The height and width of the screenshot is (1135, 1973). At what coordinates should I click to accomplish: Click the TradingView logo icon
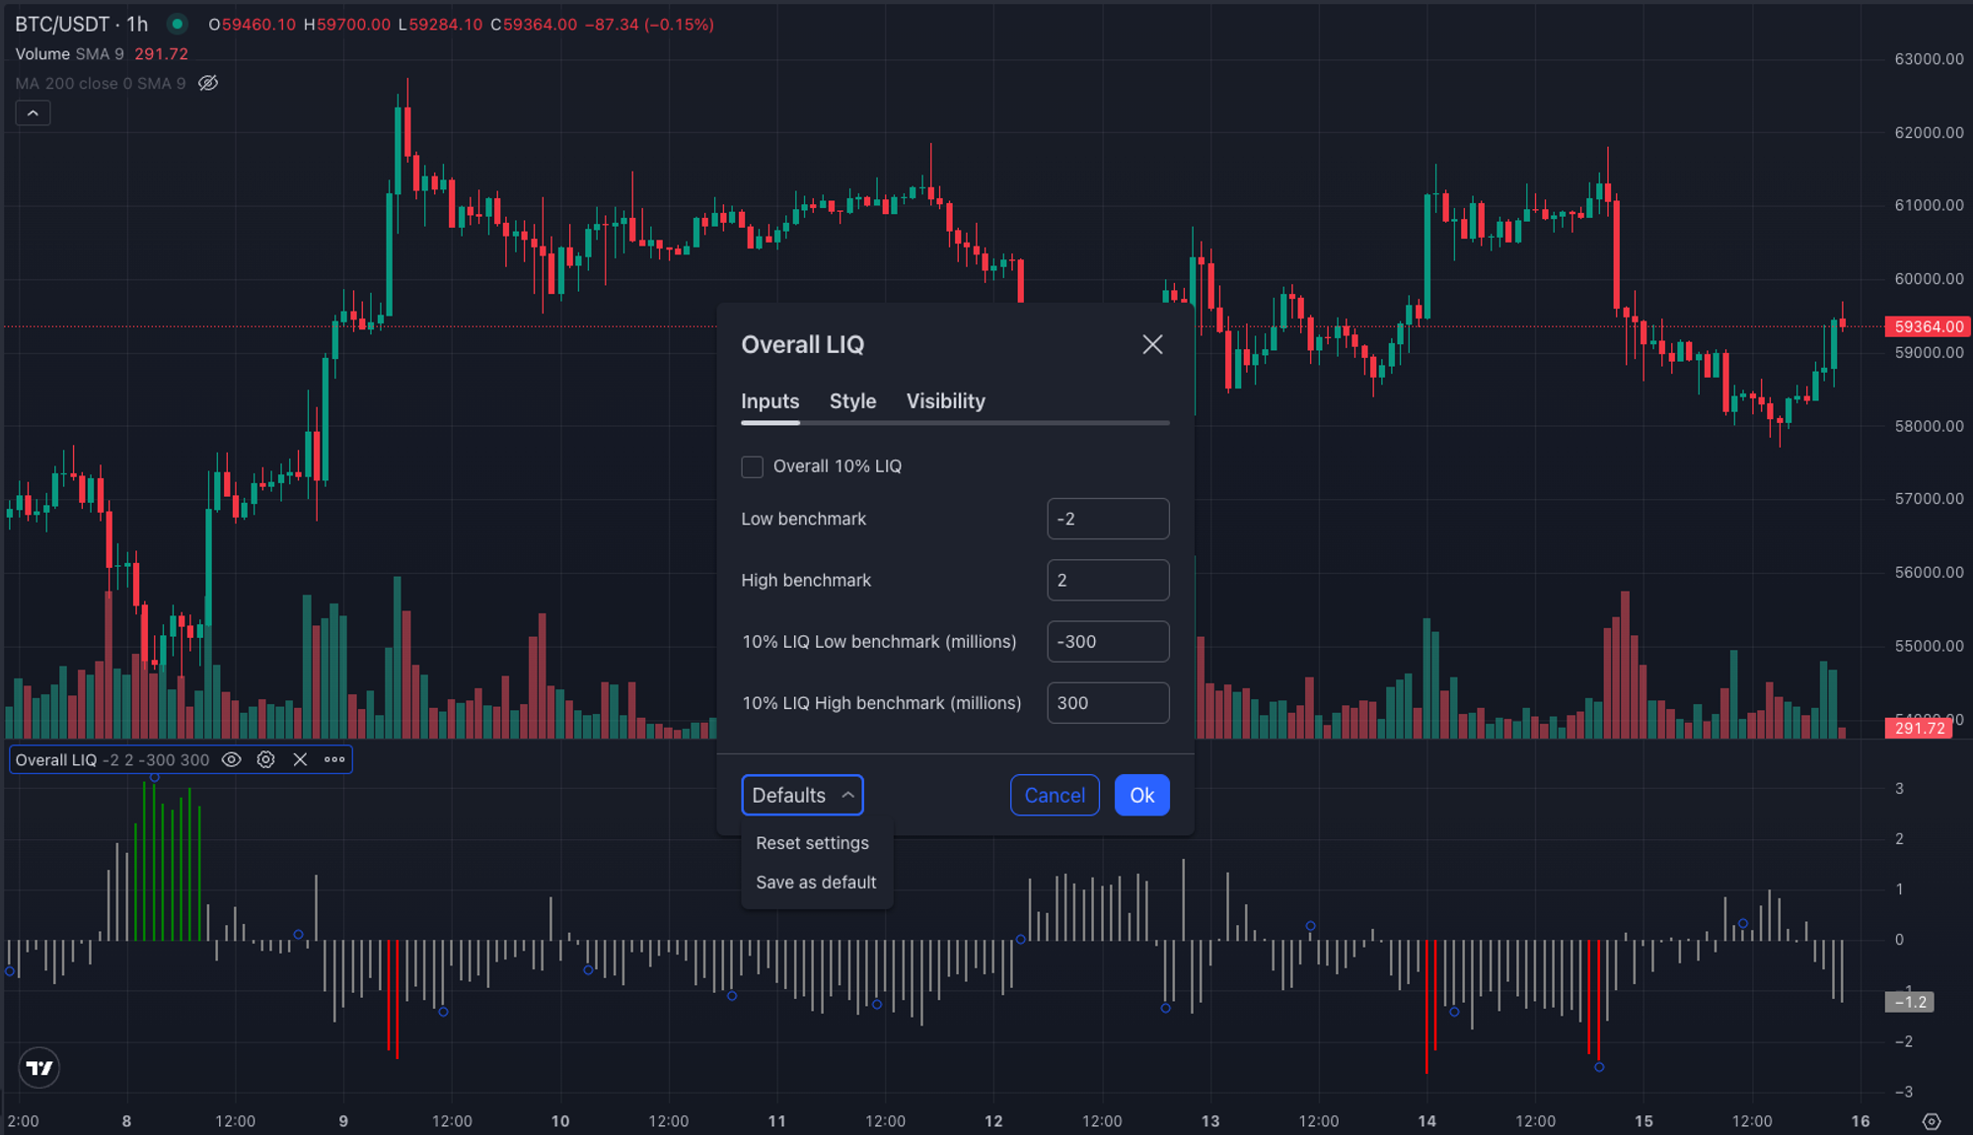pos(39,1067)
